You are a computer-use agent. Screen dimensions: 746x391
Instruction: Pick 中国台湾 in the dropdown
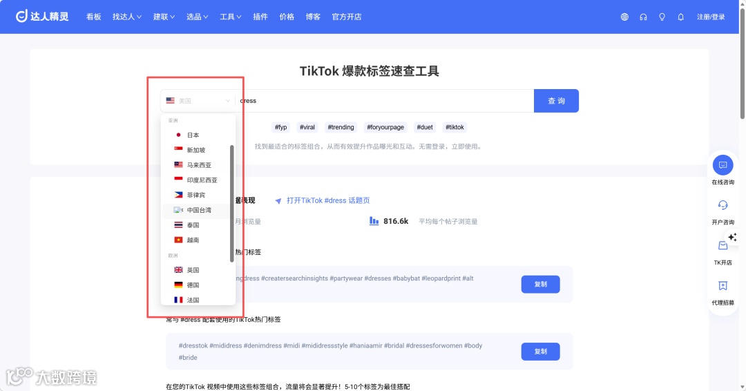click(199, 210)
